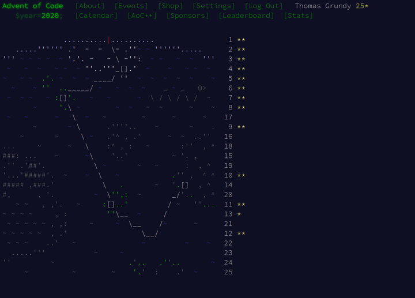Open the Day 17 puzzle

pyautogui.click(x=228, y=117)
